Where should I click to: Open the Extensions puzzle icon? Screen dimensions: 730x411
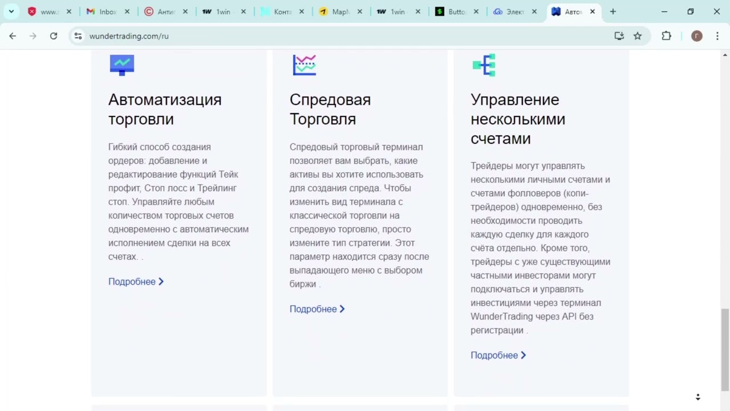tap(666, 36)
